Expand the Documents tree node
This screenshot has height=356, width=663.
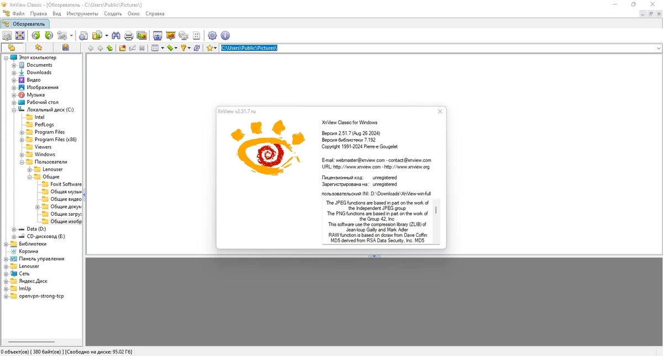(x=14, y=65)
